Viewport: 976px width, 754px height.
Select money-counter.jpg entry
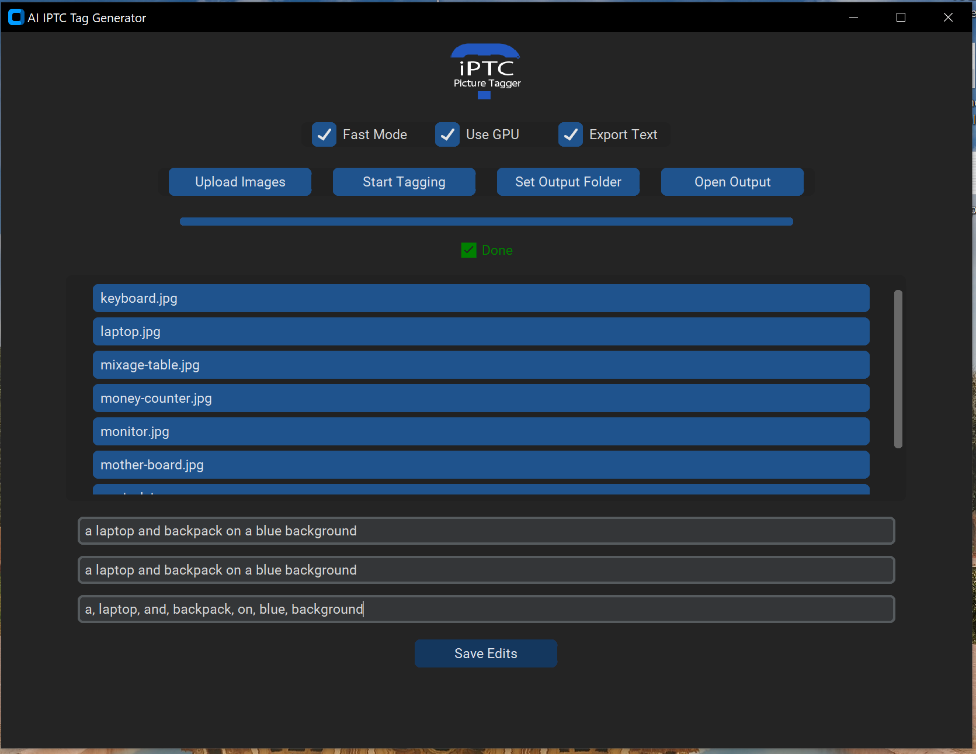pos(481,398)
